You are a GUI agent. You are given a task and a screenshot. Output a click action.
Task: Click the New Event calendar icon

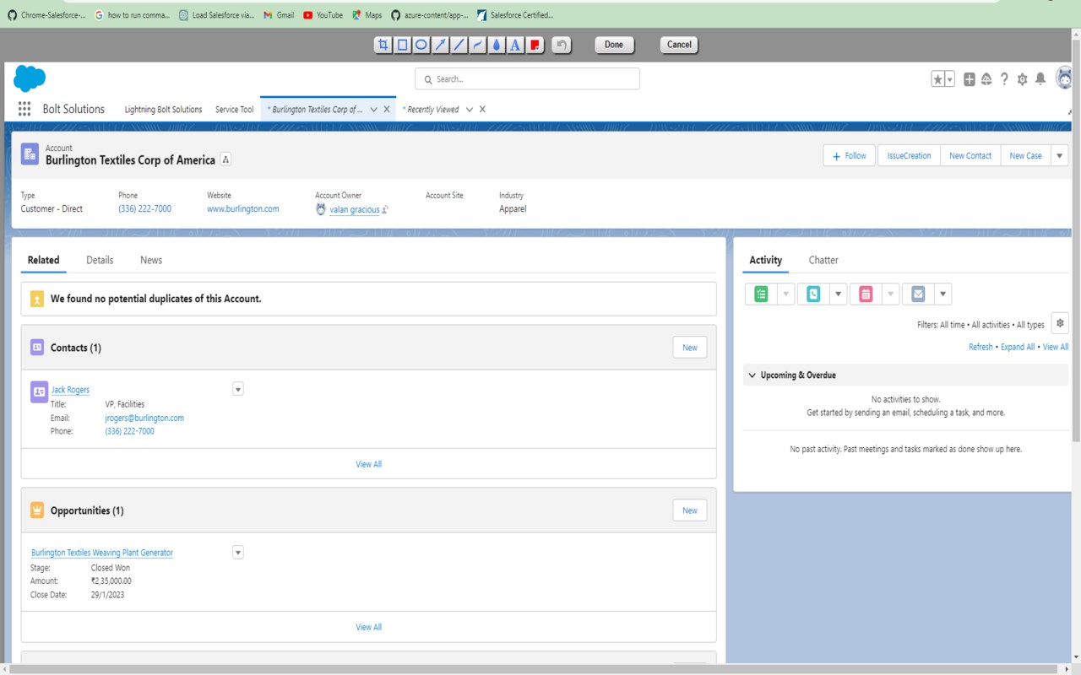(x=866, y=294)
